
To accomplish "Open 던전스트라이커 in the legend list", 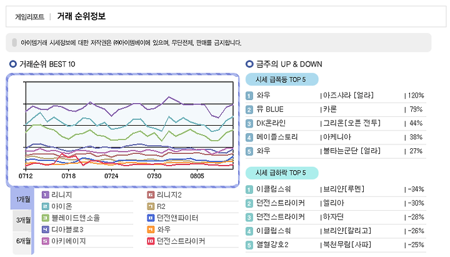I will click(181, 241).
